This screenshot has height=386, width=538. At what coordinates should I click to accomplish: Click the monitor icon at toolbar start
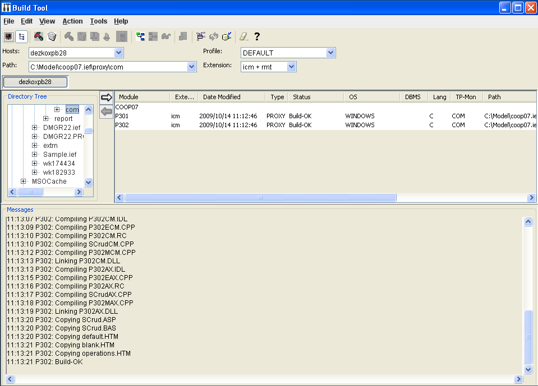tap(8, 36)
